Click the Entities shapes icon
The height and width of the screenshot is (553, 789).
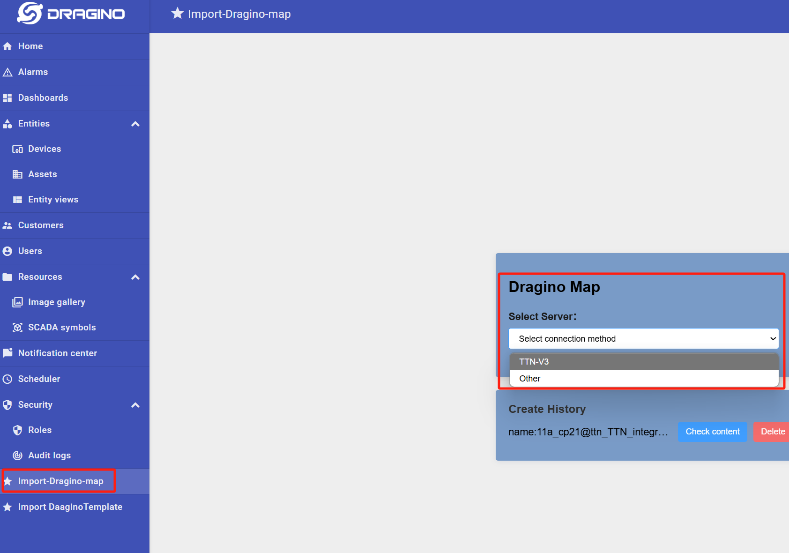pos(7,124)
